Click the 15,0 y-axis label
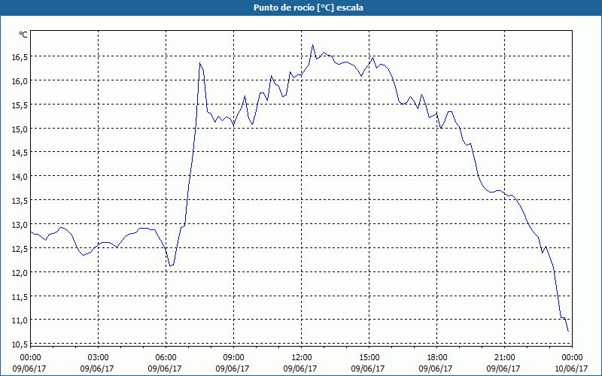The width and height of the screenshot is (602, 376). (x=20, y=129)
